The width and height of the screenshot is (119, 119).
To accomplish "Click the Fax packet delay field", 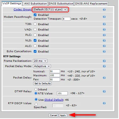I will point(55,80).
